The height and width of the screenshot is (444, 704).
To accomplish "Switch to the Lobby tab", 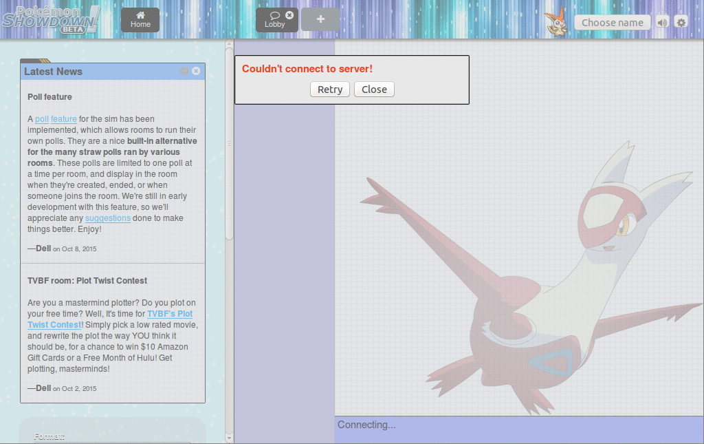I will (x=274, y=20).
